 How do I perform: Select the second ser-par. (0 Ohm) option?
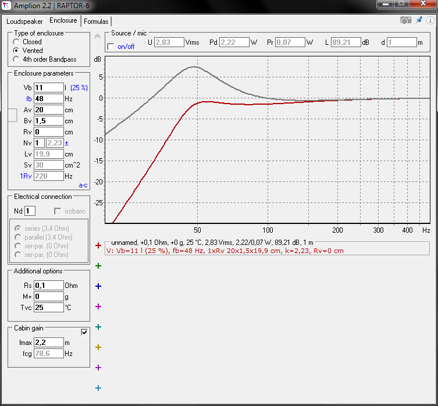pyautogui.click(x=41, y=255)
